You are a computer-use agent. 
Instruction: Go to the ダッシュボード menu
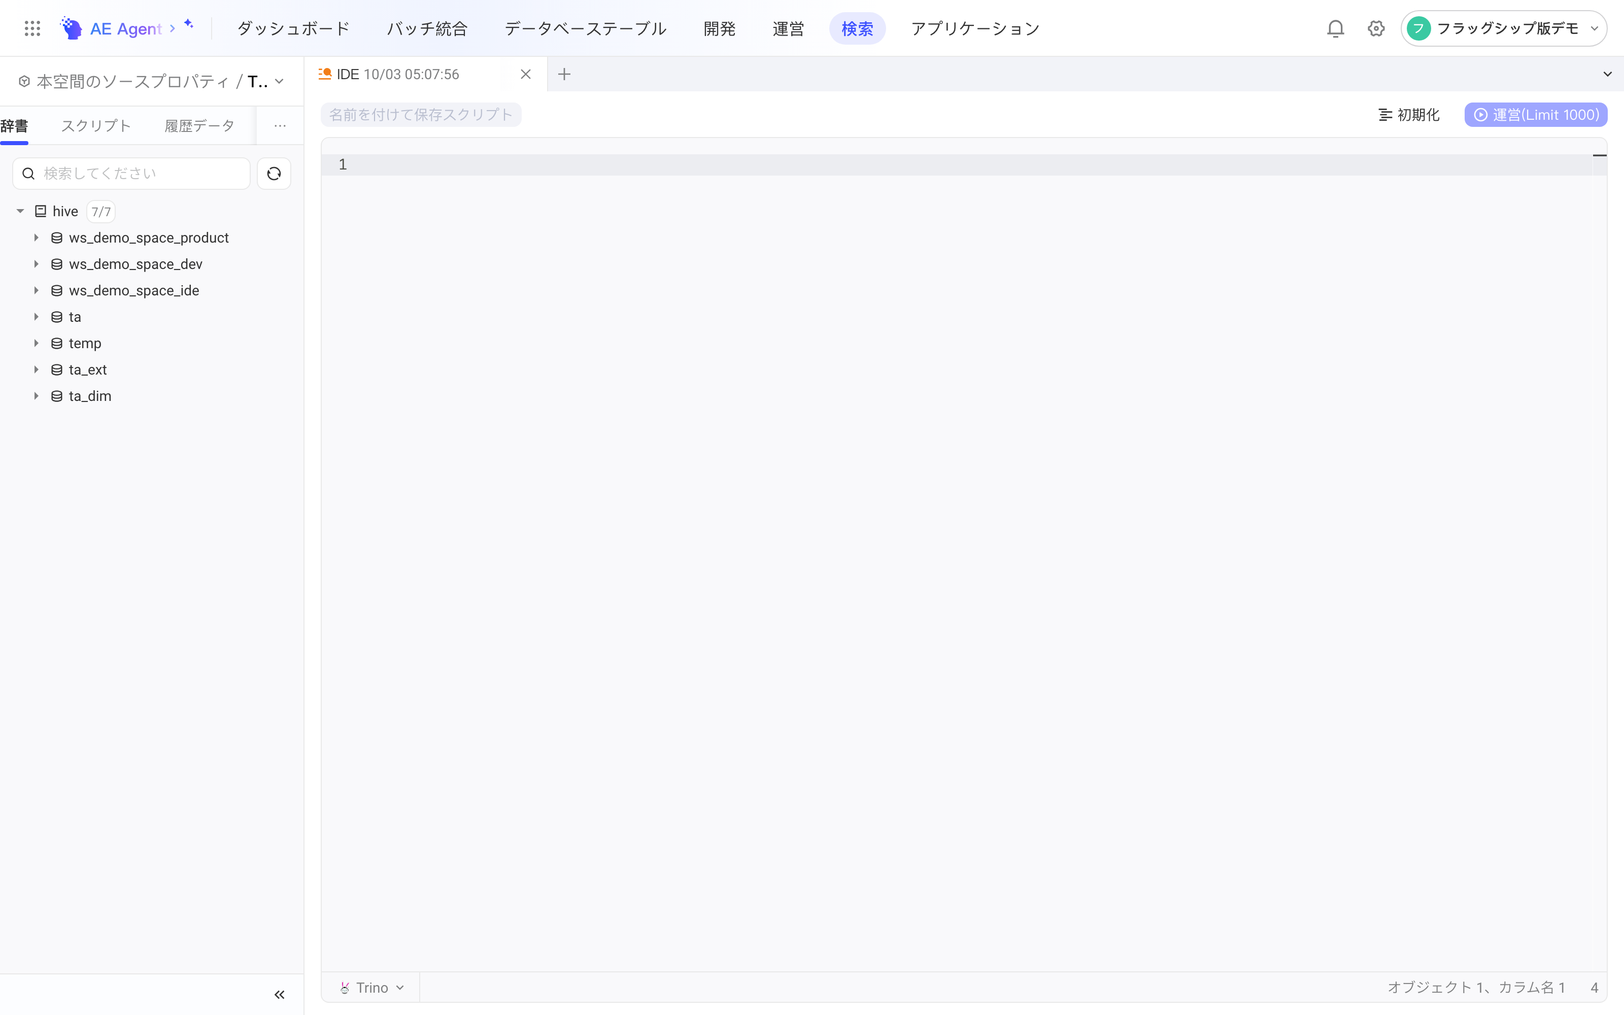tap(293, 28)
